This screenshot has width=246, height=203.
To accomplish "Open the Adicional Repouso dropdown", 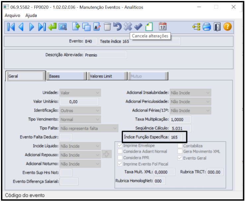I will [x=80, y=155].
